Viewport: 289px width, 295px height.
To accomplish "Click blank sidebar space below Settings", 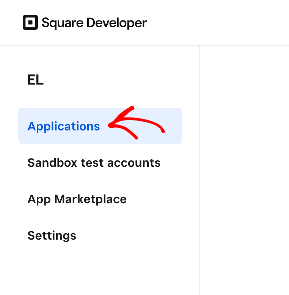I will (99, 269).
